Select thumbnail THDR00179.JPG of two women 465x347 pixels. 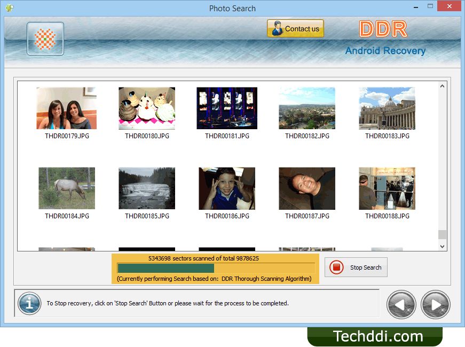(67, 108)
